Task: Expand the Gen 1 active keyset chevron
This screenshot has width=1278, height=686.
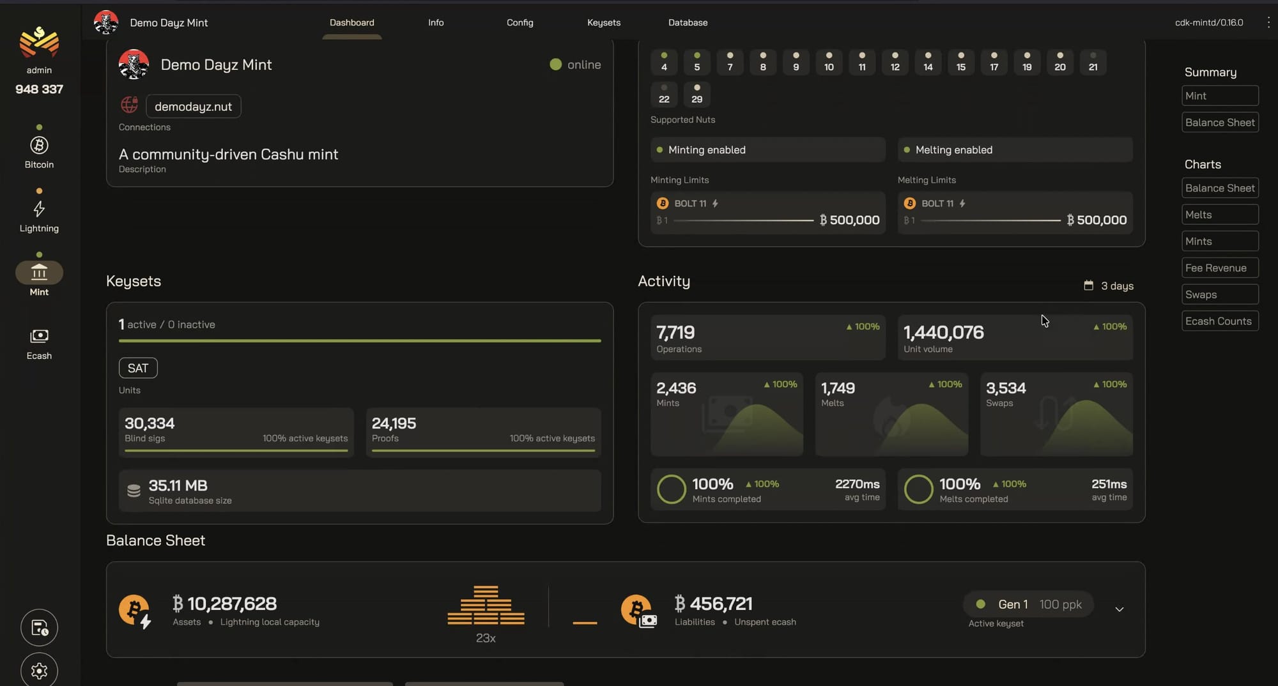Action: 1120,609
